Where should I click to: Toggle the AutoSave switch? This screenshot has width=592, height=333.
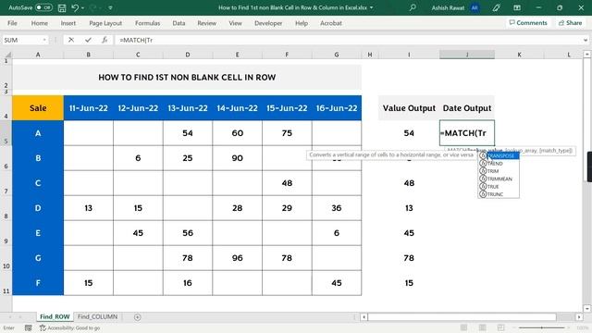click(x=43, y=7)
